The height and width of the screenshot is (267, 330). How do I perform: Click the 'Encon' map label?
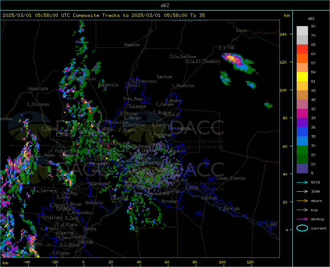(242, 30)
